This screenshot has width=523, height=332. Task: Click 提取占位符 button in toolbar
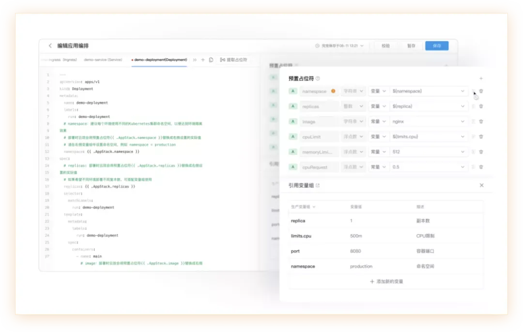(233, 60)
